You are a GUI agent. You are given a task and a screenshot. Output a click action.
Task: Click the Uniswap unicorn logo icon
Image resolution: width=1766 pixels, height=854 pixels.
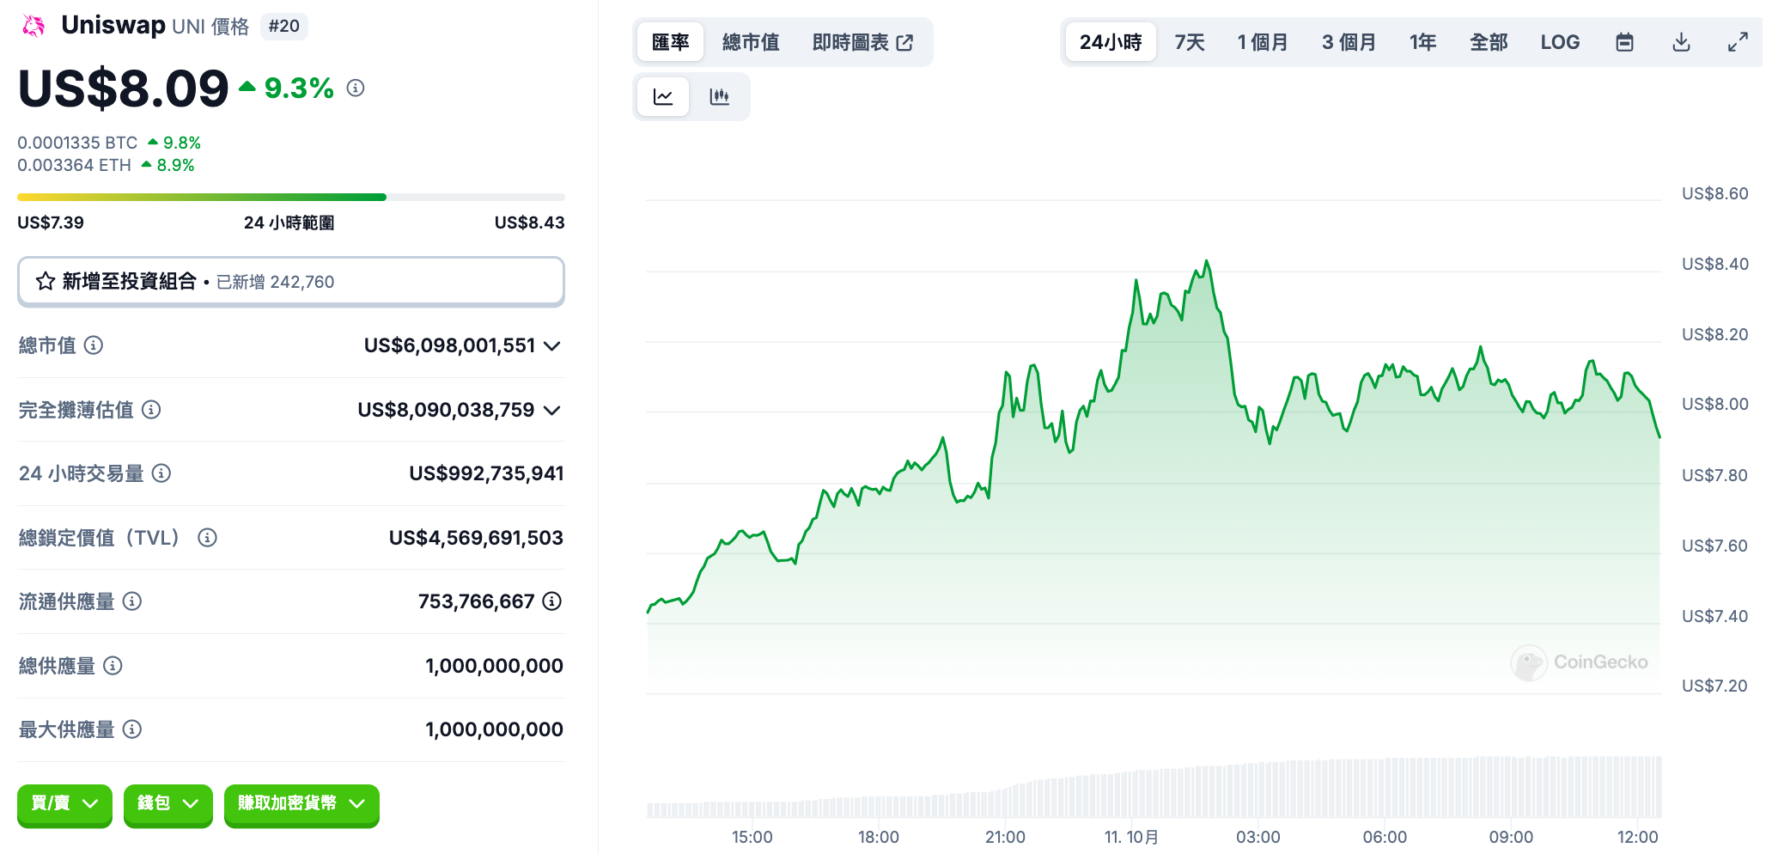[x=33, y=26]
